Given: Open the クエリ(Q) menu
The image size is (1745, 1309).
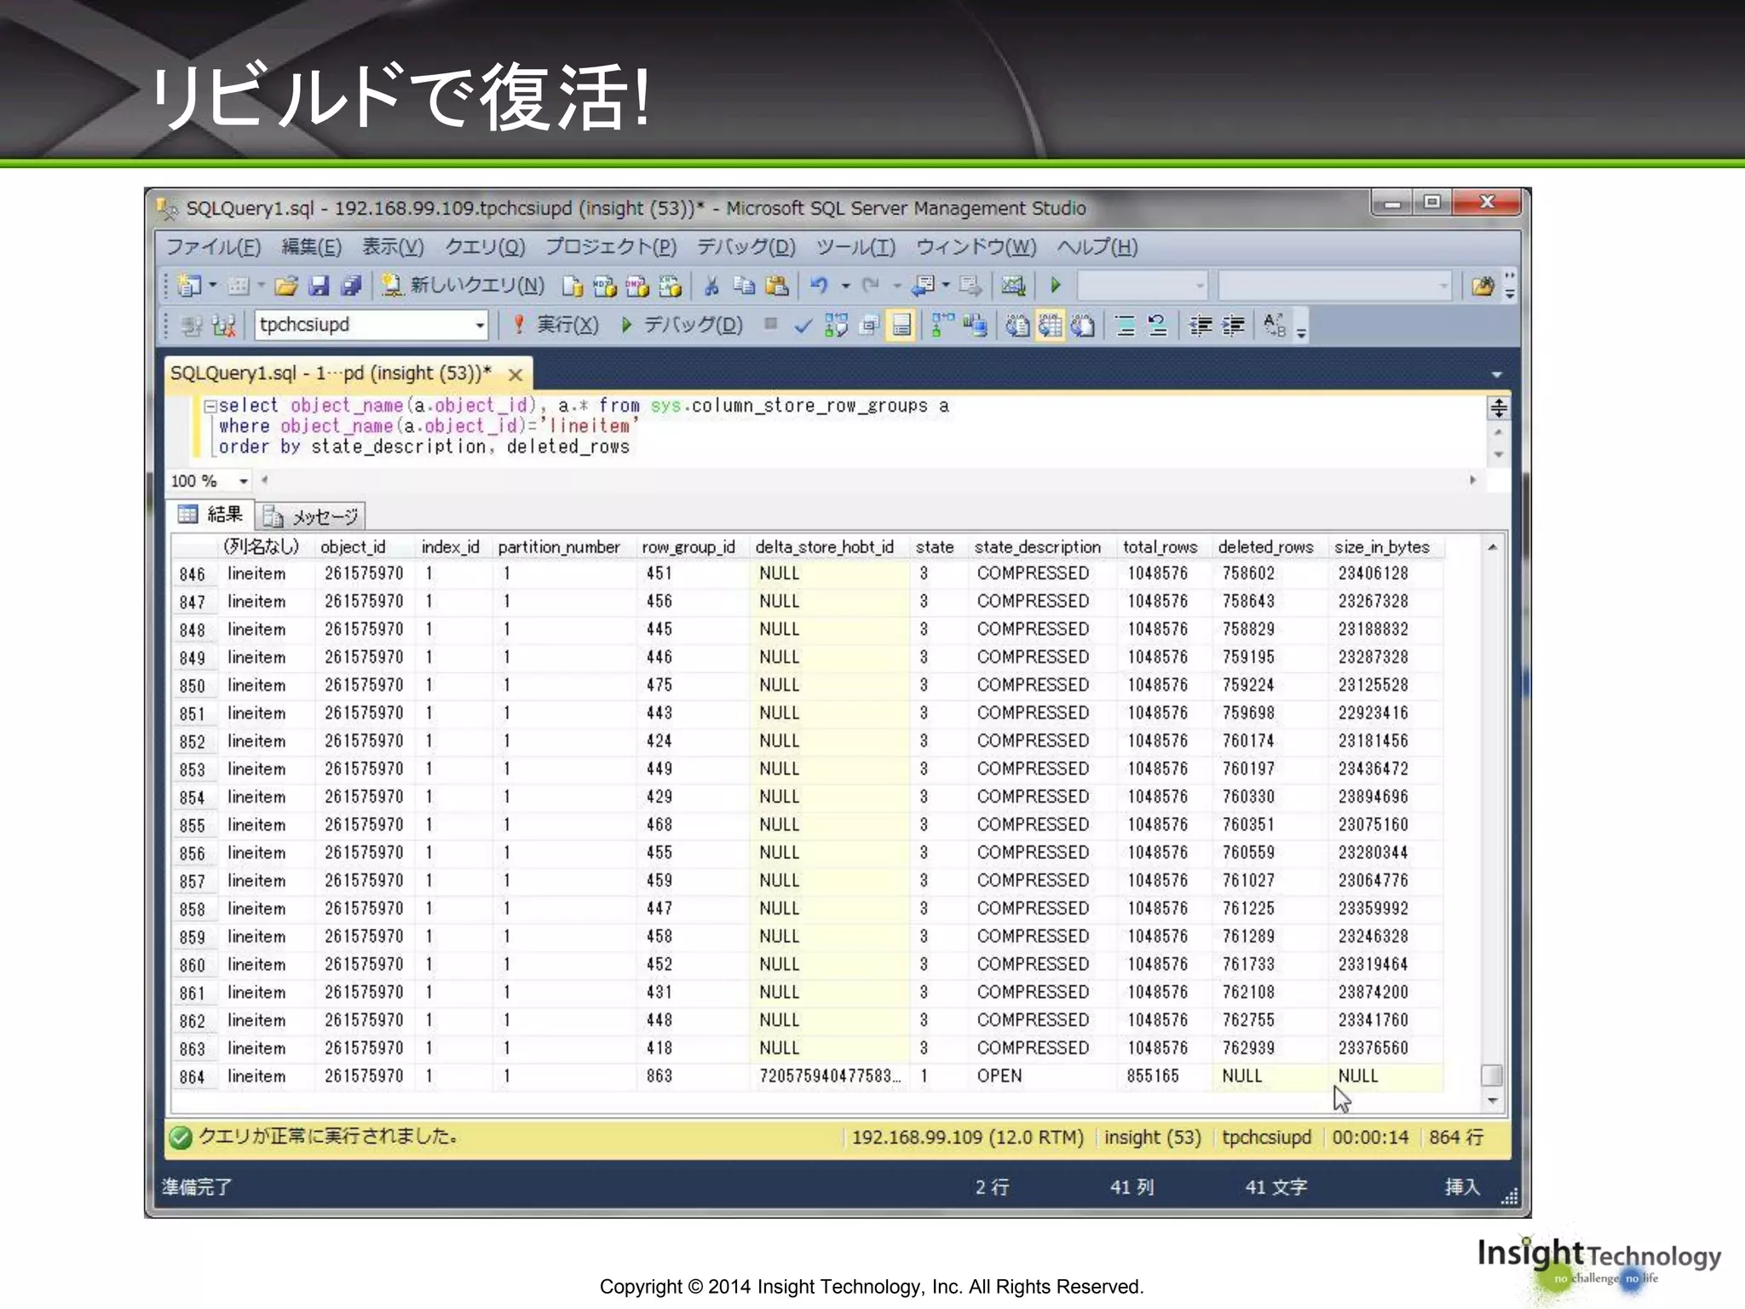Looking at the screenshot, I should 485,247.
